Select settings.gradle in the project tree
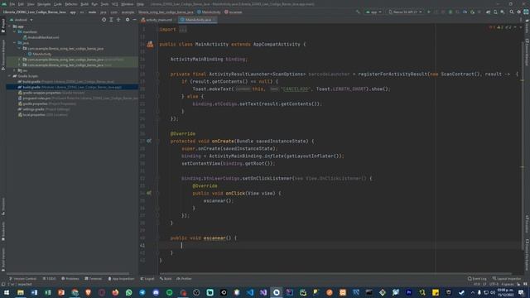The width and height of the screenshot is (530, 298). pos(44,109)
